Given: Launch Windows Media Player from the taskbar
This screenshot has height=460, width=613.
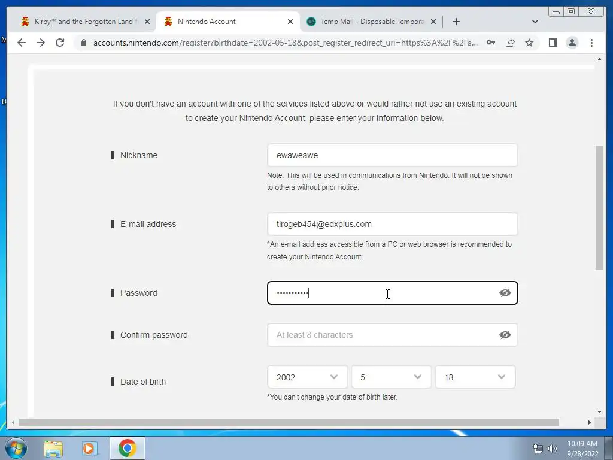Looking at the screenshot, I should pos(90,448).
